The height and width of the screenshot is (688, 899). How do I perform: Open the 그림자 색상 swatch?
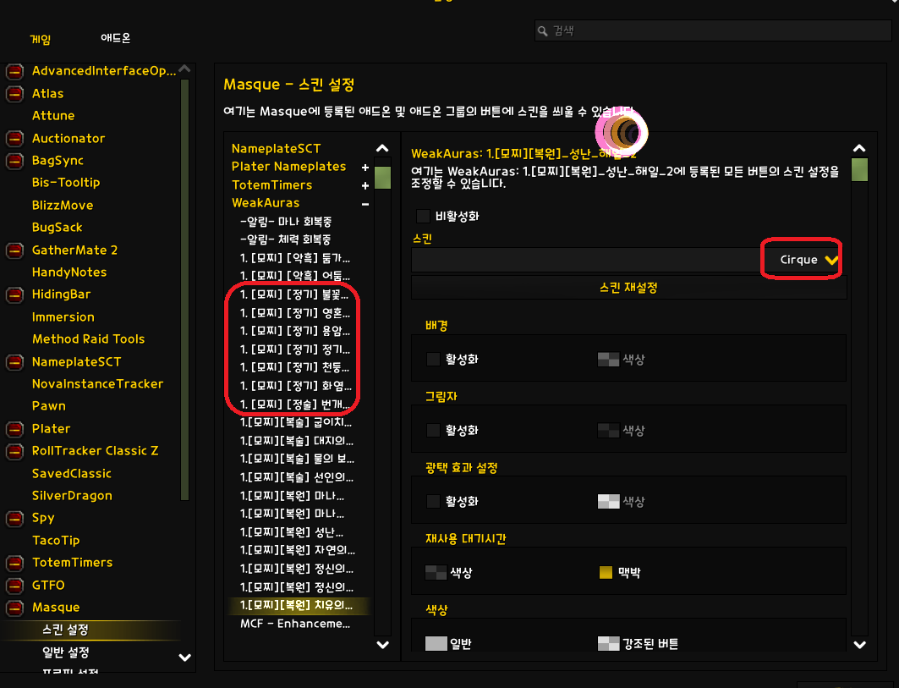608,431
